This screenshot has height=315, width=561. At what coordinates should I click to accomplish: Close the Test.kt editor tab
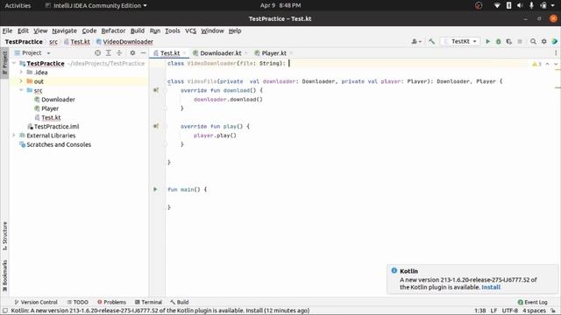(x=185, y=53)
